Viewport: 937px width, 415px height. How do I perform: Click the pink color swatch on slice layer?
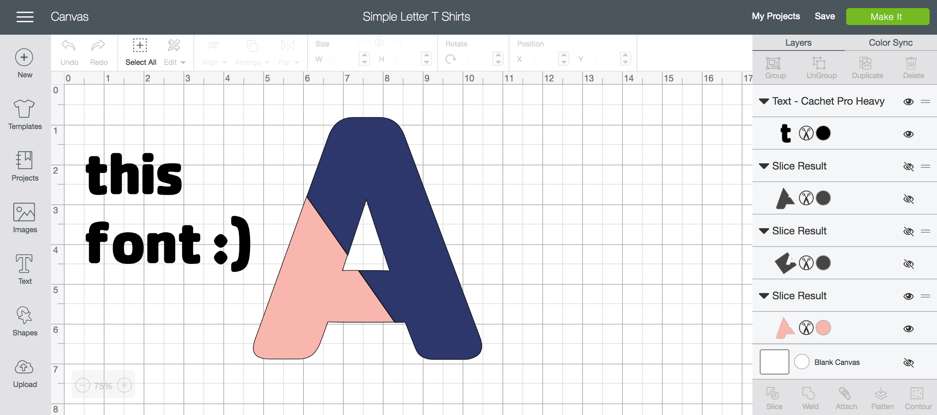pyautogui.click(x=823, y=328)
